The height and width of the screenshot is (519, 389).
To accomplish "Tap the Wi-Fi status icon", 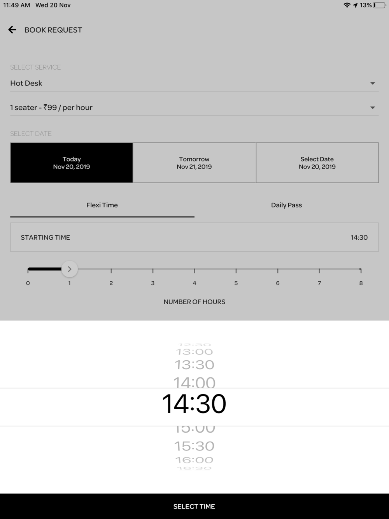I will pyautogui.click(x=347, y=5).
